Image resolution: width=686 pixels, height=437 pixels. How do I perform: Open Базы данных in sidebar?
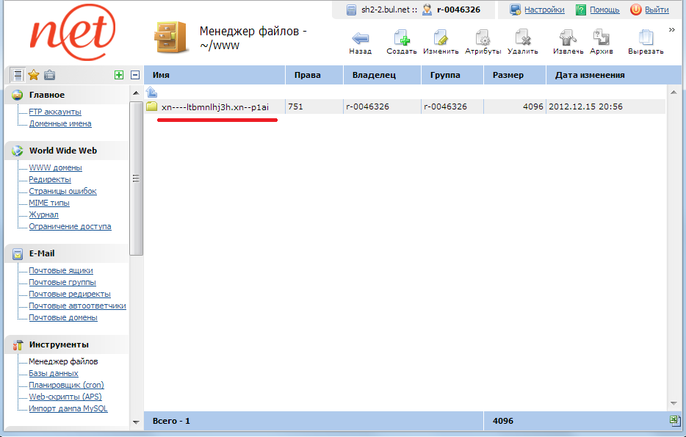coord(53,373)
